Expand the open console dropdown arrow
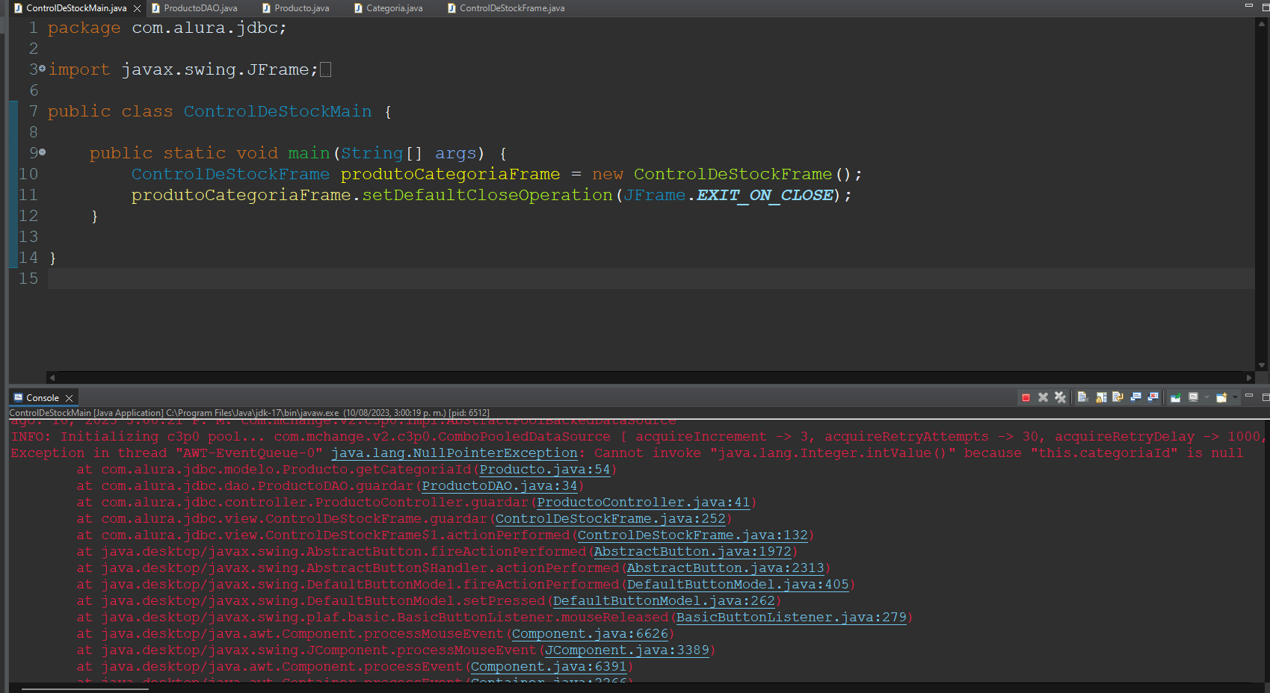Screen dimensions: 1270x693 (1235, 397)
